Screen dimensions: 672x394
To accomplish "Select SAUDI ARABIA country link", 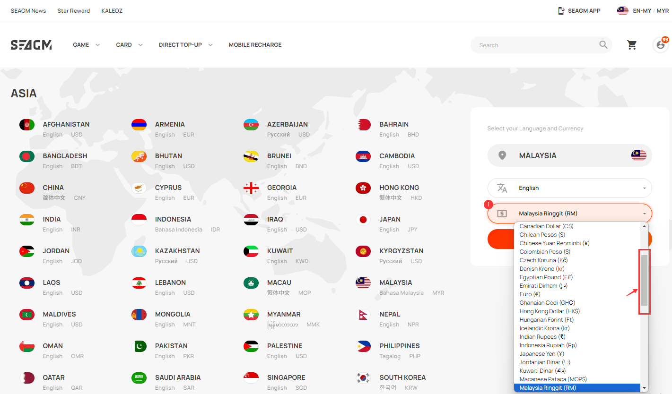I will click(178, 377).
